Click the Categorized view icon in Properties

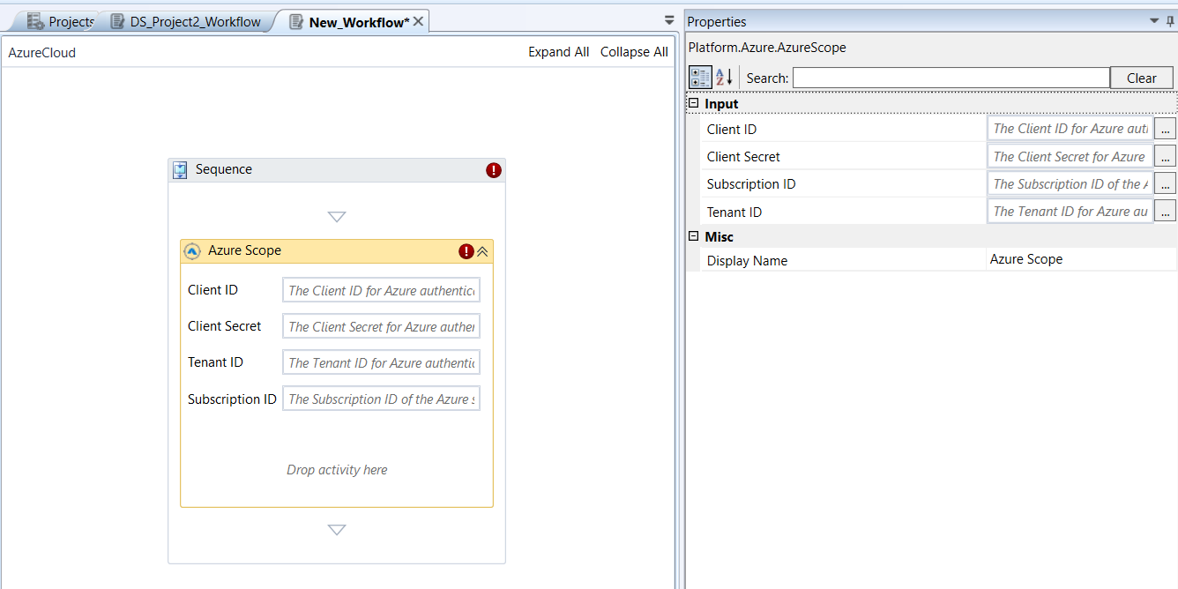coord(700,78)
